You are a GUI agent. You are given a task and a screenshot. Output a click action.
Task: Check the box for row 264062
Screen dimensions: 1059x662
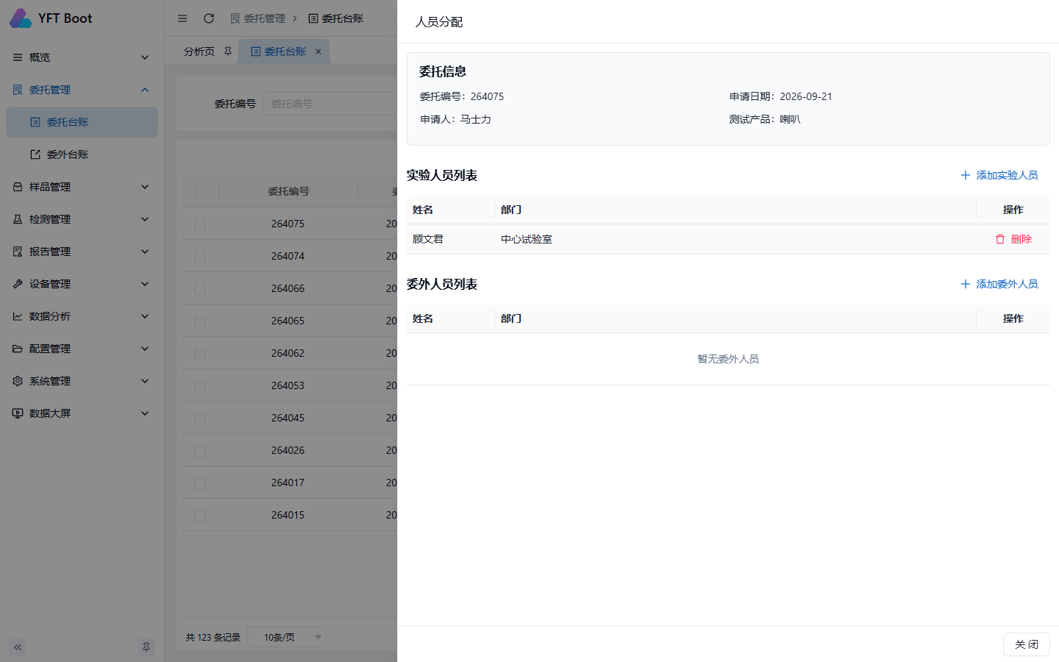[200, 354]
